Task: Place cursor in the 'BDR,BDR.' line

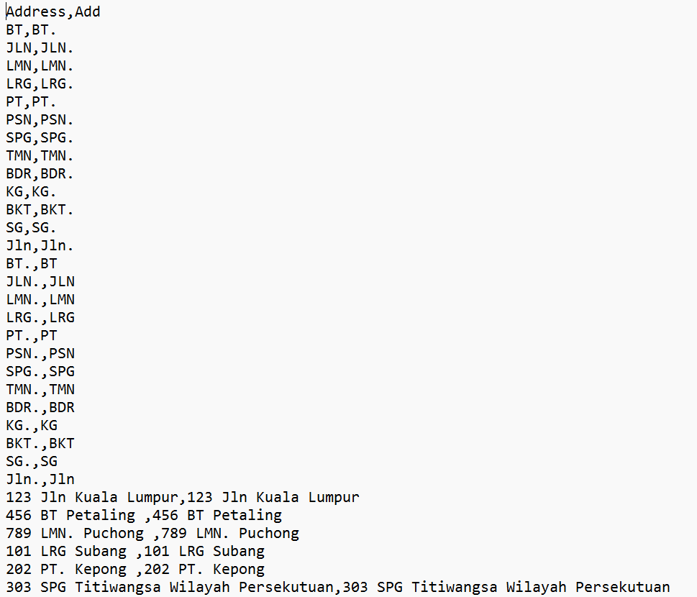Action: pyautogui.click(x=40, y=174)
